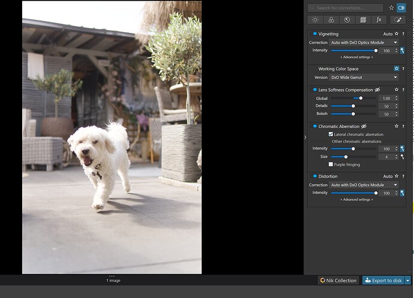414x298 pixels.
Task: Open help for Vignetting
Action: [x=403, y=34]
